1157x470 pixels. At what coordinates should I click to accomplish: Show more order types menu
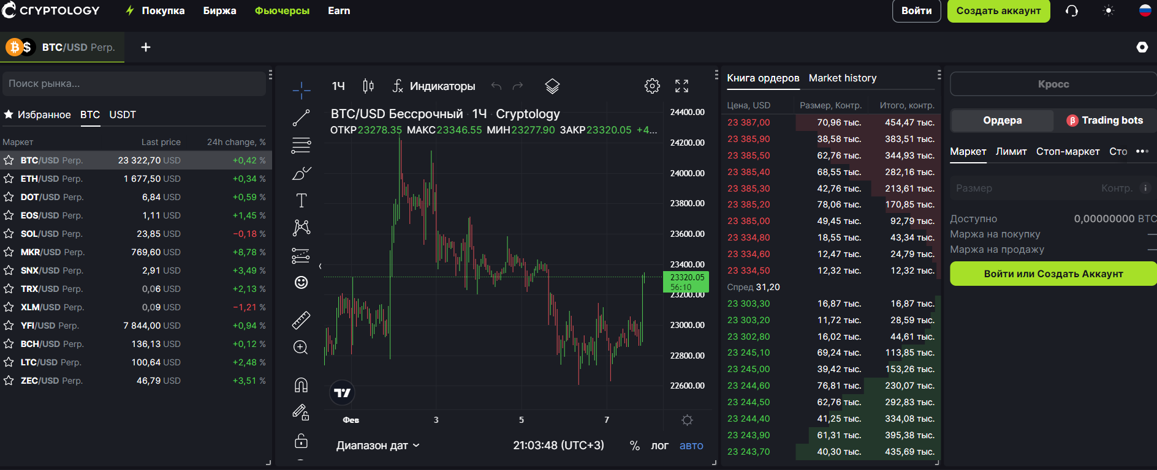pyautogui.click(x=1142, y=151)
